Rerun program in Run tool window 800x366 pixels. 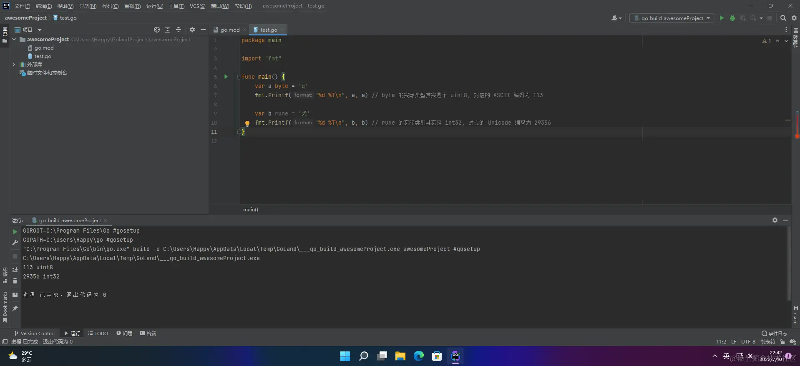[x=15, y=231]
